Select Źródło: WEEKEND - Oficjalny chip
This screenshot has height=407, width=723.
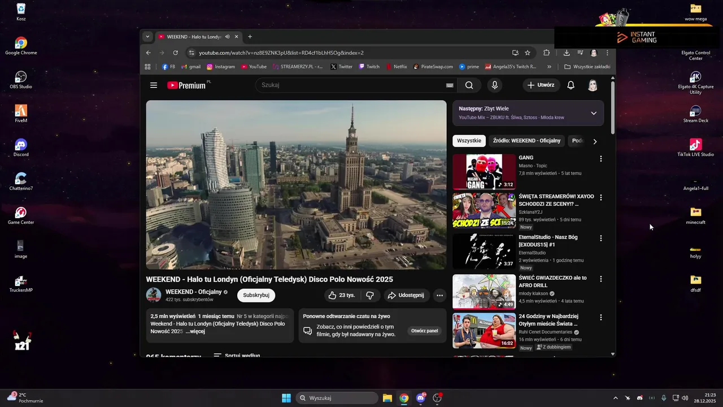526,141
